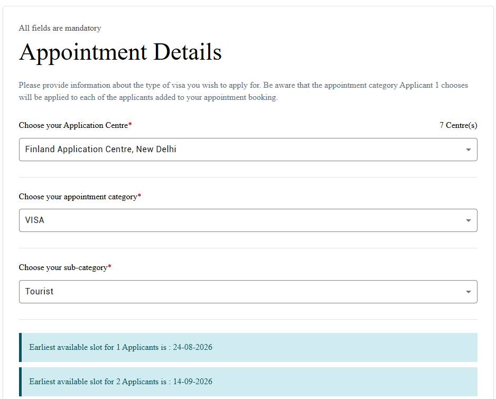This screenshot has width=496, height=399.
Task: Click the red asterisk beside sub-category
Action: point(110,266)
